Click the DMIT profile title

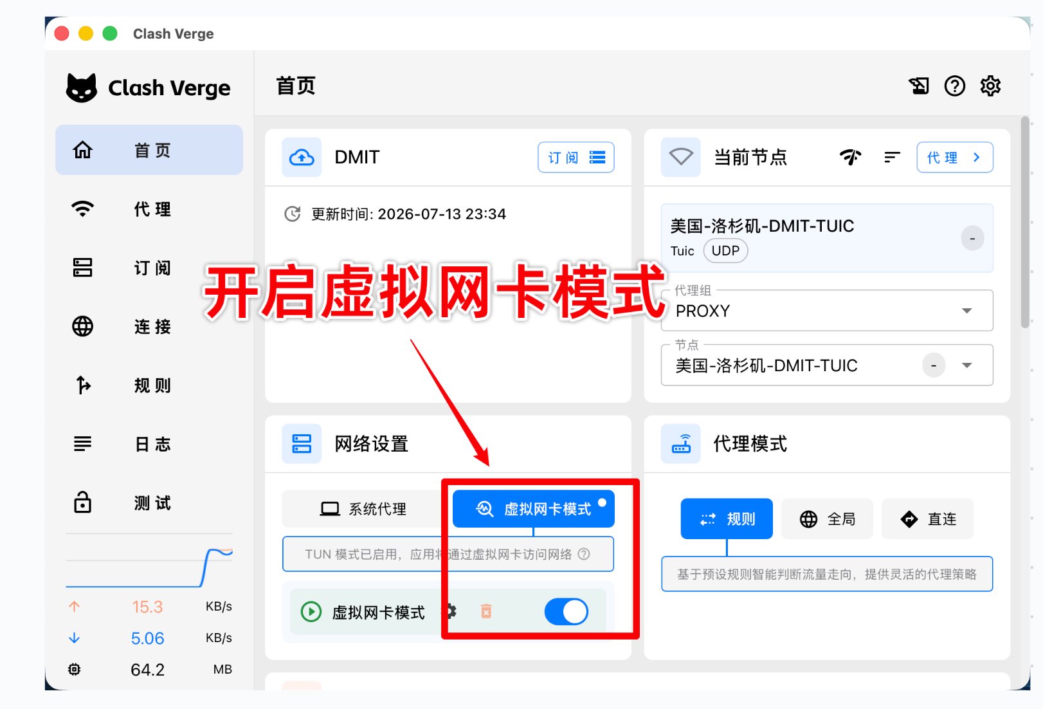(357, 157)
